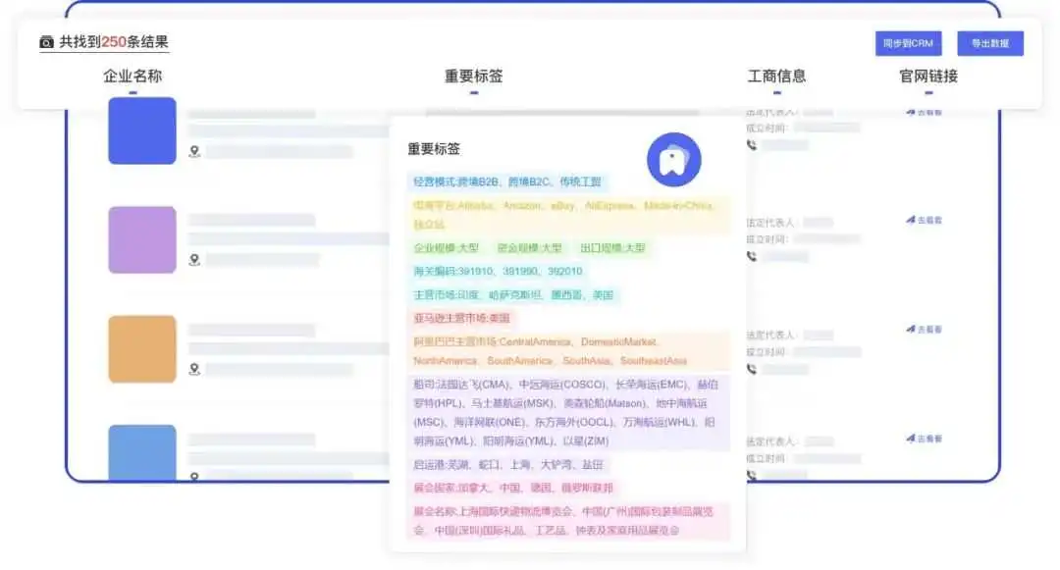Click the purple 船司 shipping companies tag
The width and height of the screenshot is (1060, 570).
pyautogui.click(x=568, y=413)
